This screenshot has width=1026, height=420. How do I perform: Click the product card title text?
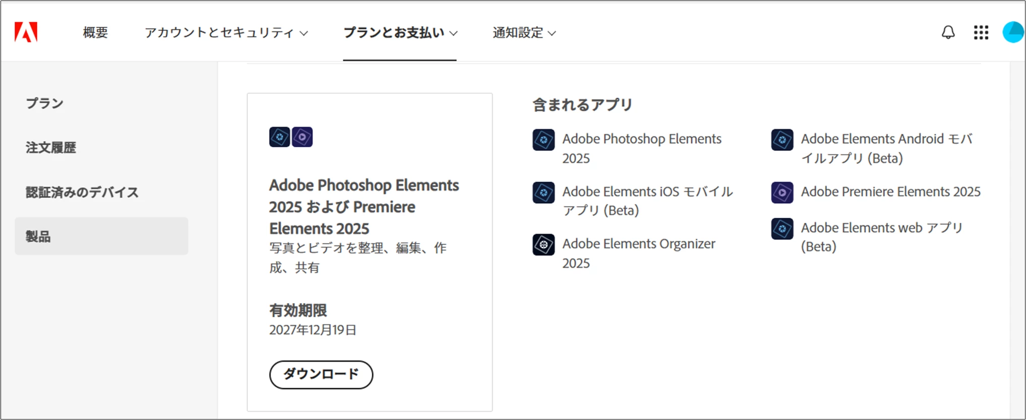[364, 207]
